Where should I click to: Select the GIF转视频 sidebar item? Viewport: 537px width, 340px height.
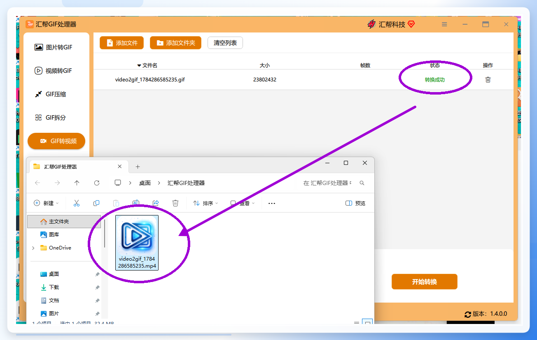56,141
